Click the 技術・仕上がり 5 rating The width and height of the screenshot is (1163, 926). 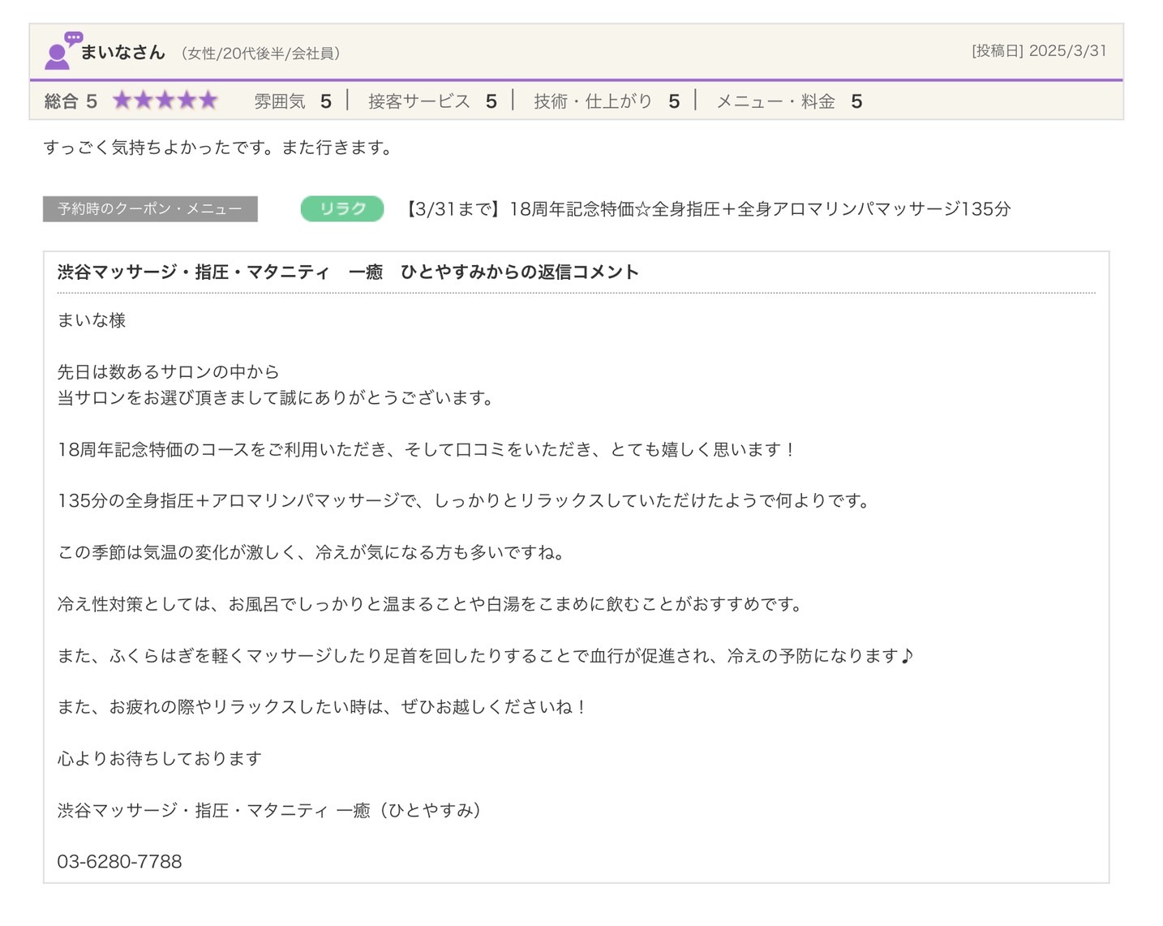(x=607, y=101)
